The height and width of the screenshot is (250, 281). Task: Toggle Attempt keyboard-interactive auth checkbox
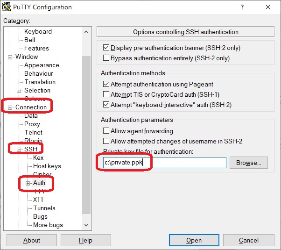tap(106, 105)
